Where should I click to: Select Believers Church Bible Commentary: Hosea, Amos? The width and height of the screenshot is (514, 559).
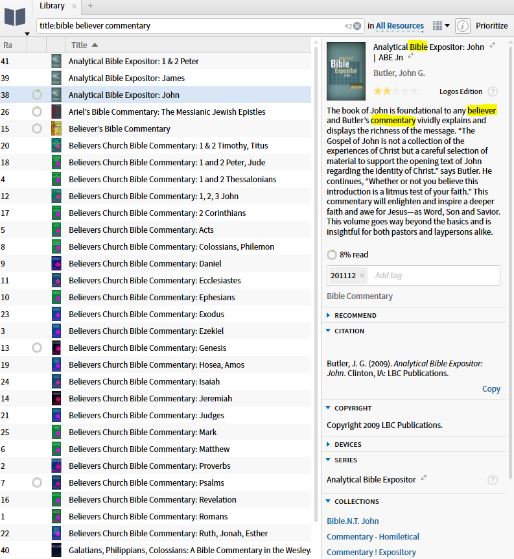156,364
